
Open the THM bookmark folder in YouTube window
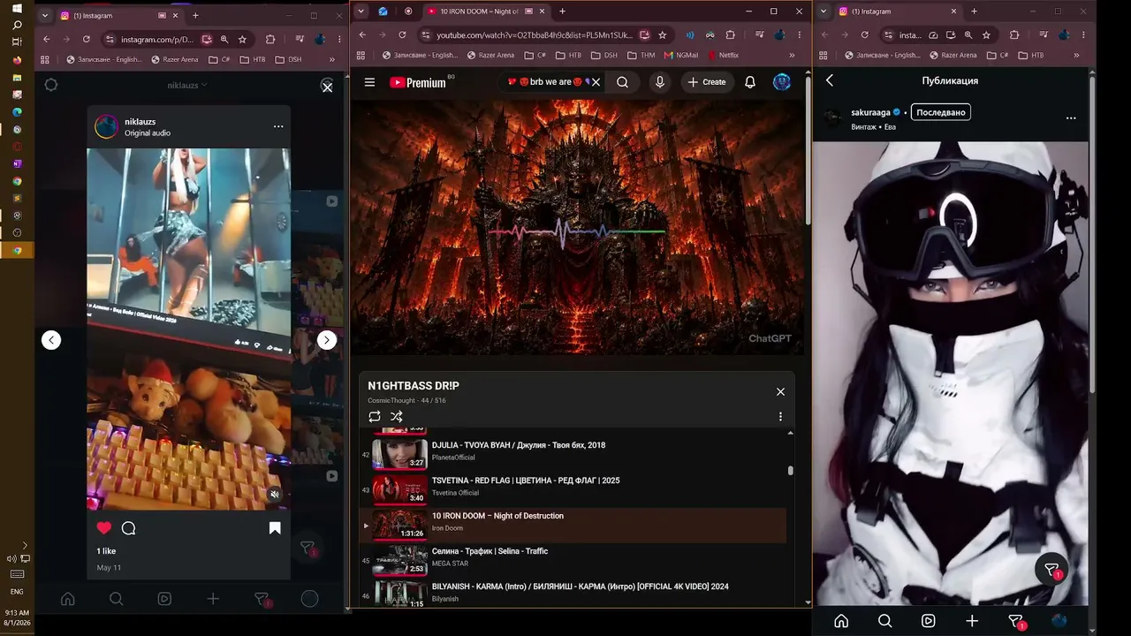pyautogui.click(x=641, y=55)
